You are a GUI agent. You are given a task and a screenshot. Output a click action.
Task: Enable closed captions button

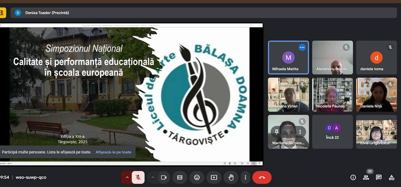[x=180, y=178]
